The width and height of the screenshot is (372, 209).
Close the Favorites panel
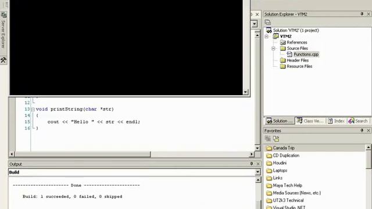(369, 131)
